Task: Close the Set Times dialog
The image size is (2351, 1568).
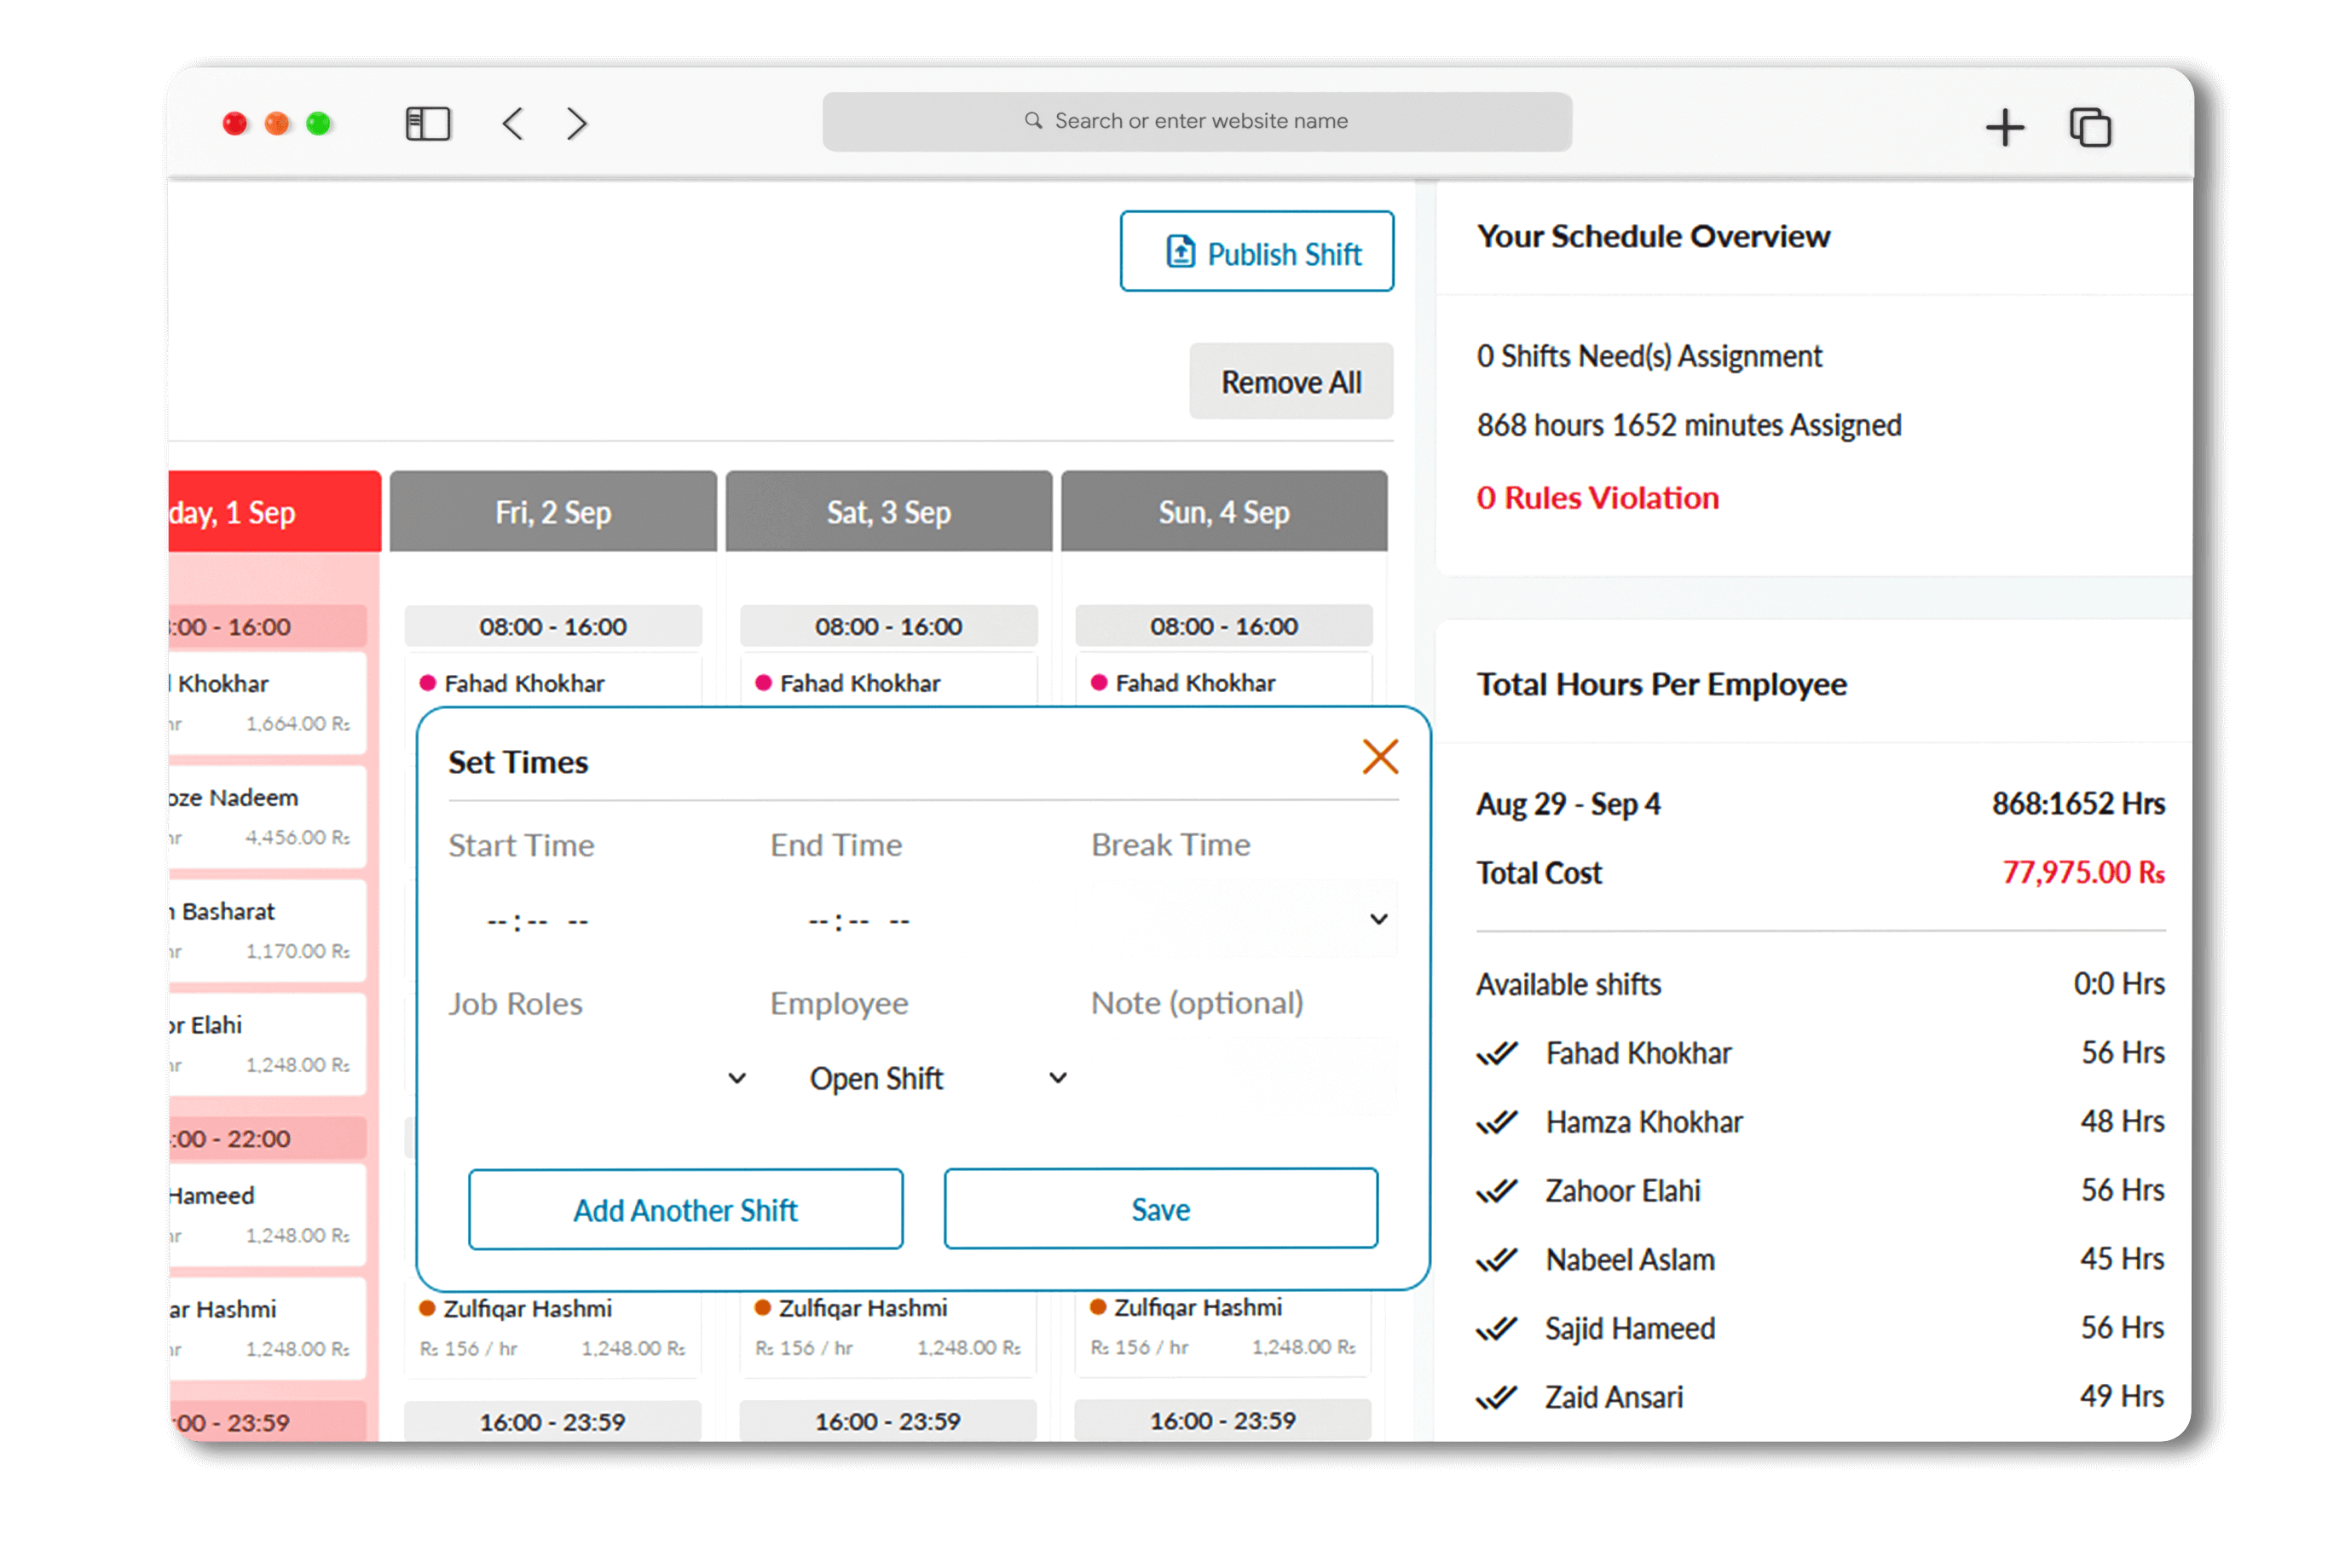Action: [1379, 757]
